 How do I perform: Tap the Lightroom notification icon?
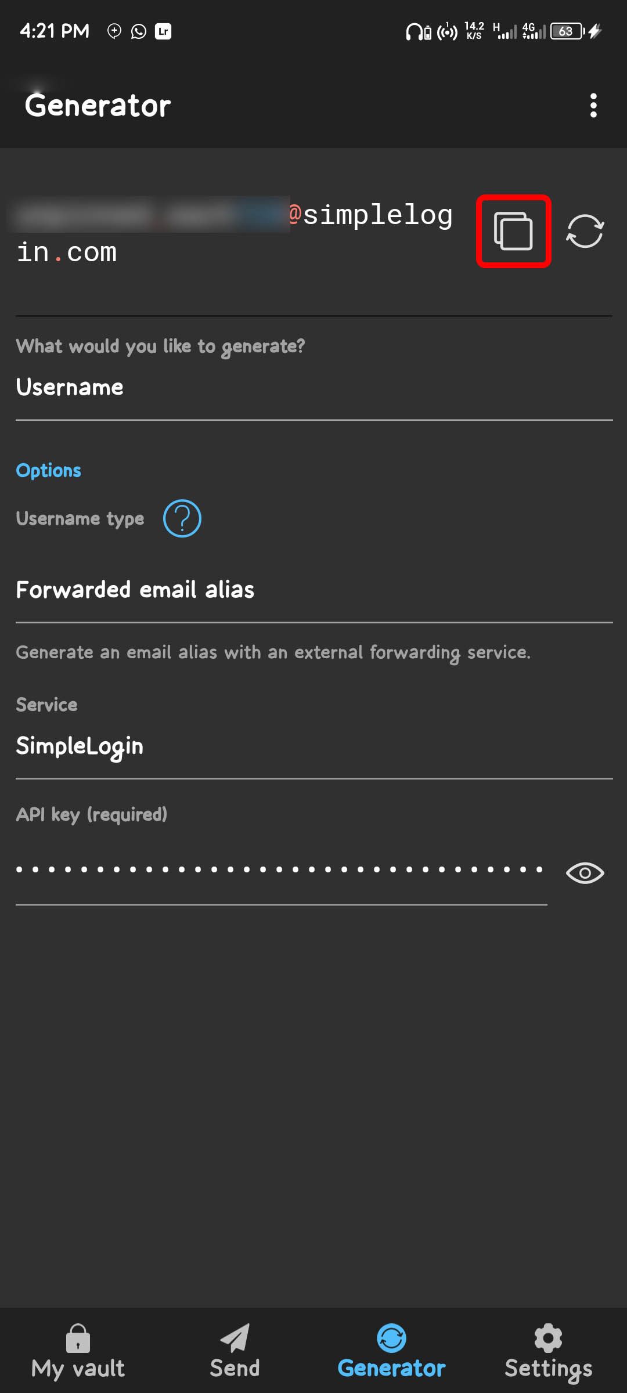[x=163, y=31]
